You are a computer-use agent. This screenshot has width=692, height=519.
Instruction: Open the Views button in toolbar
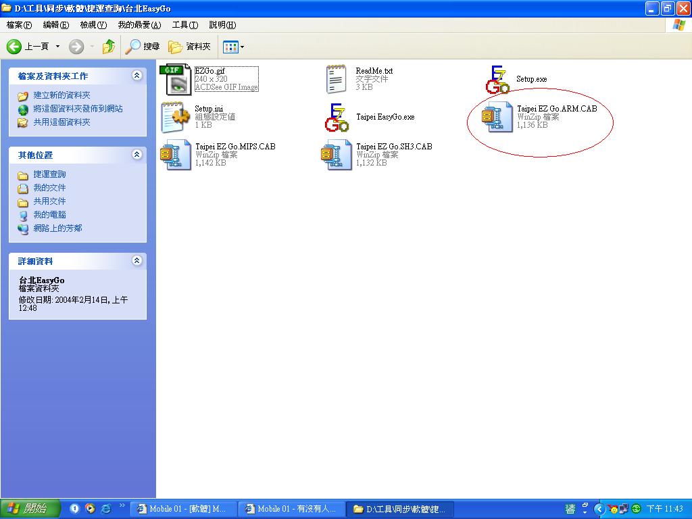(x=231, y=47)
